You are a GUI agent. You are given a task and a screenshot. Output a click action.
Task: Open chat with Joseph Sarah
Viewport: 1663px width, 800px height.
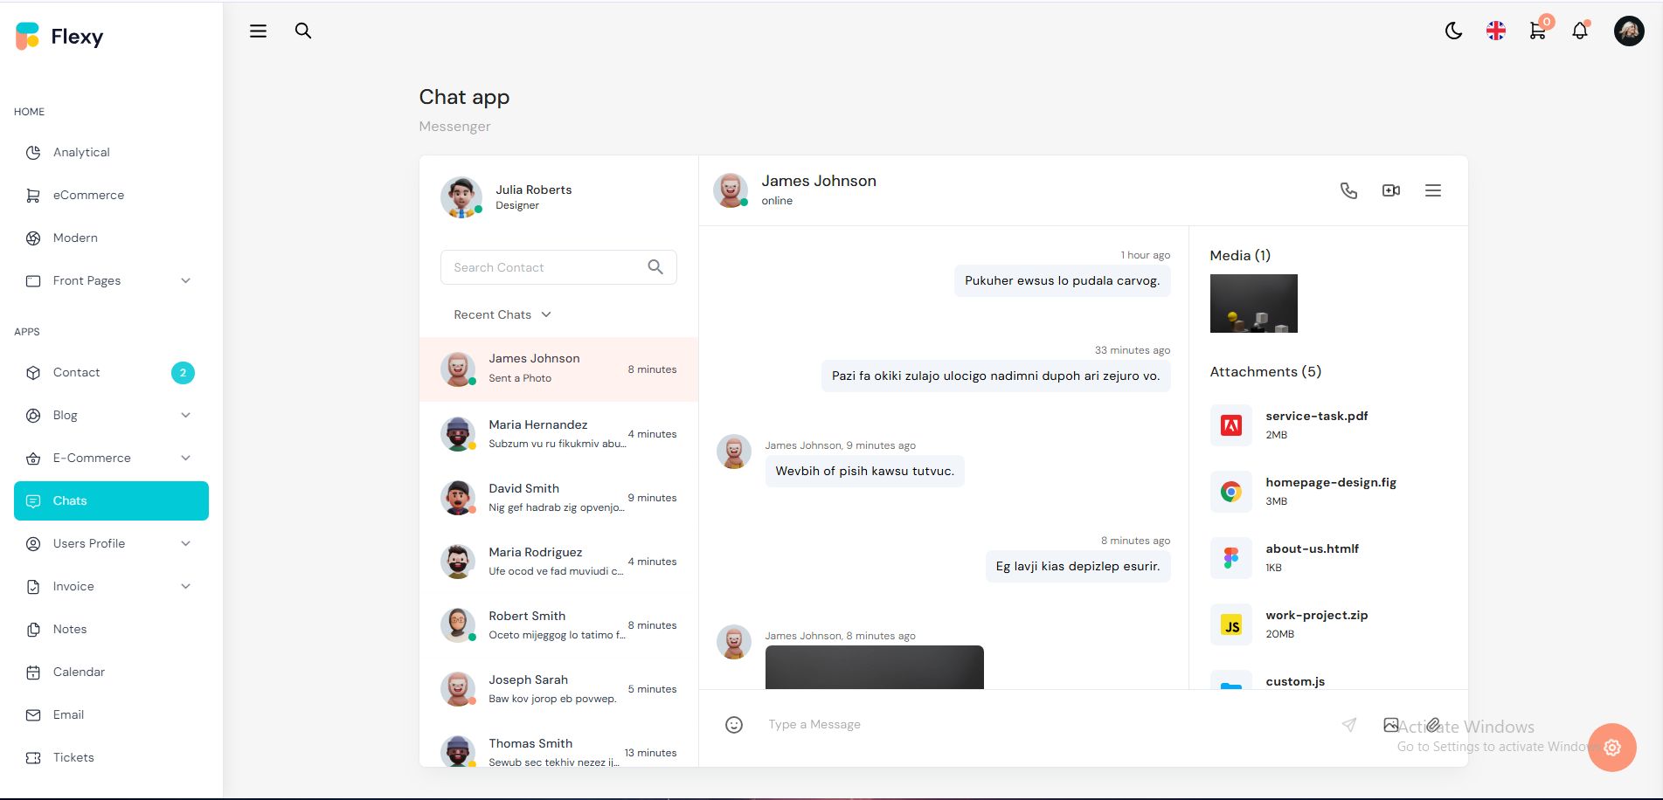(559, 689)
